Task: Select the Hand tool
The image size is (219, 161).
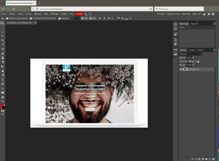Action: (x=3, y=97)
